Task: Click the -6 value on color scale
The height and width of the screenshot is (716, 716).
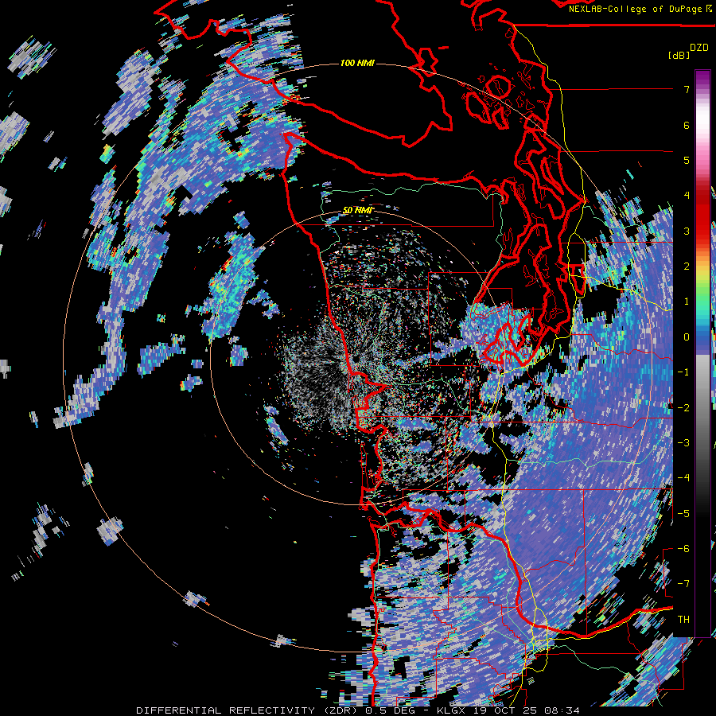Action: pyautogui.click(x=683, y=548)
